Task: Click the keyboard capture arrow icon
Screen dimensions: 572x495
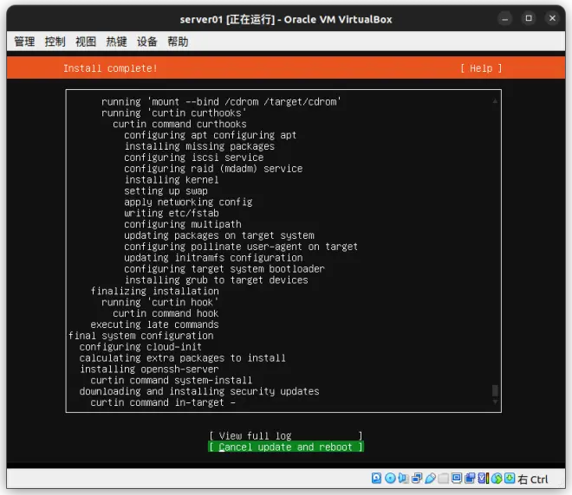Action: click(x=510, y=478)
